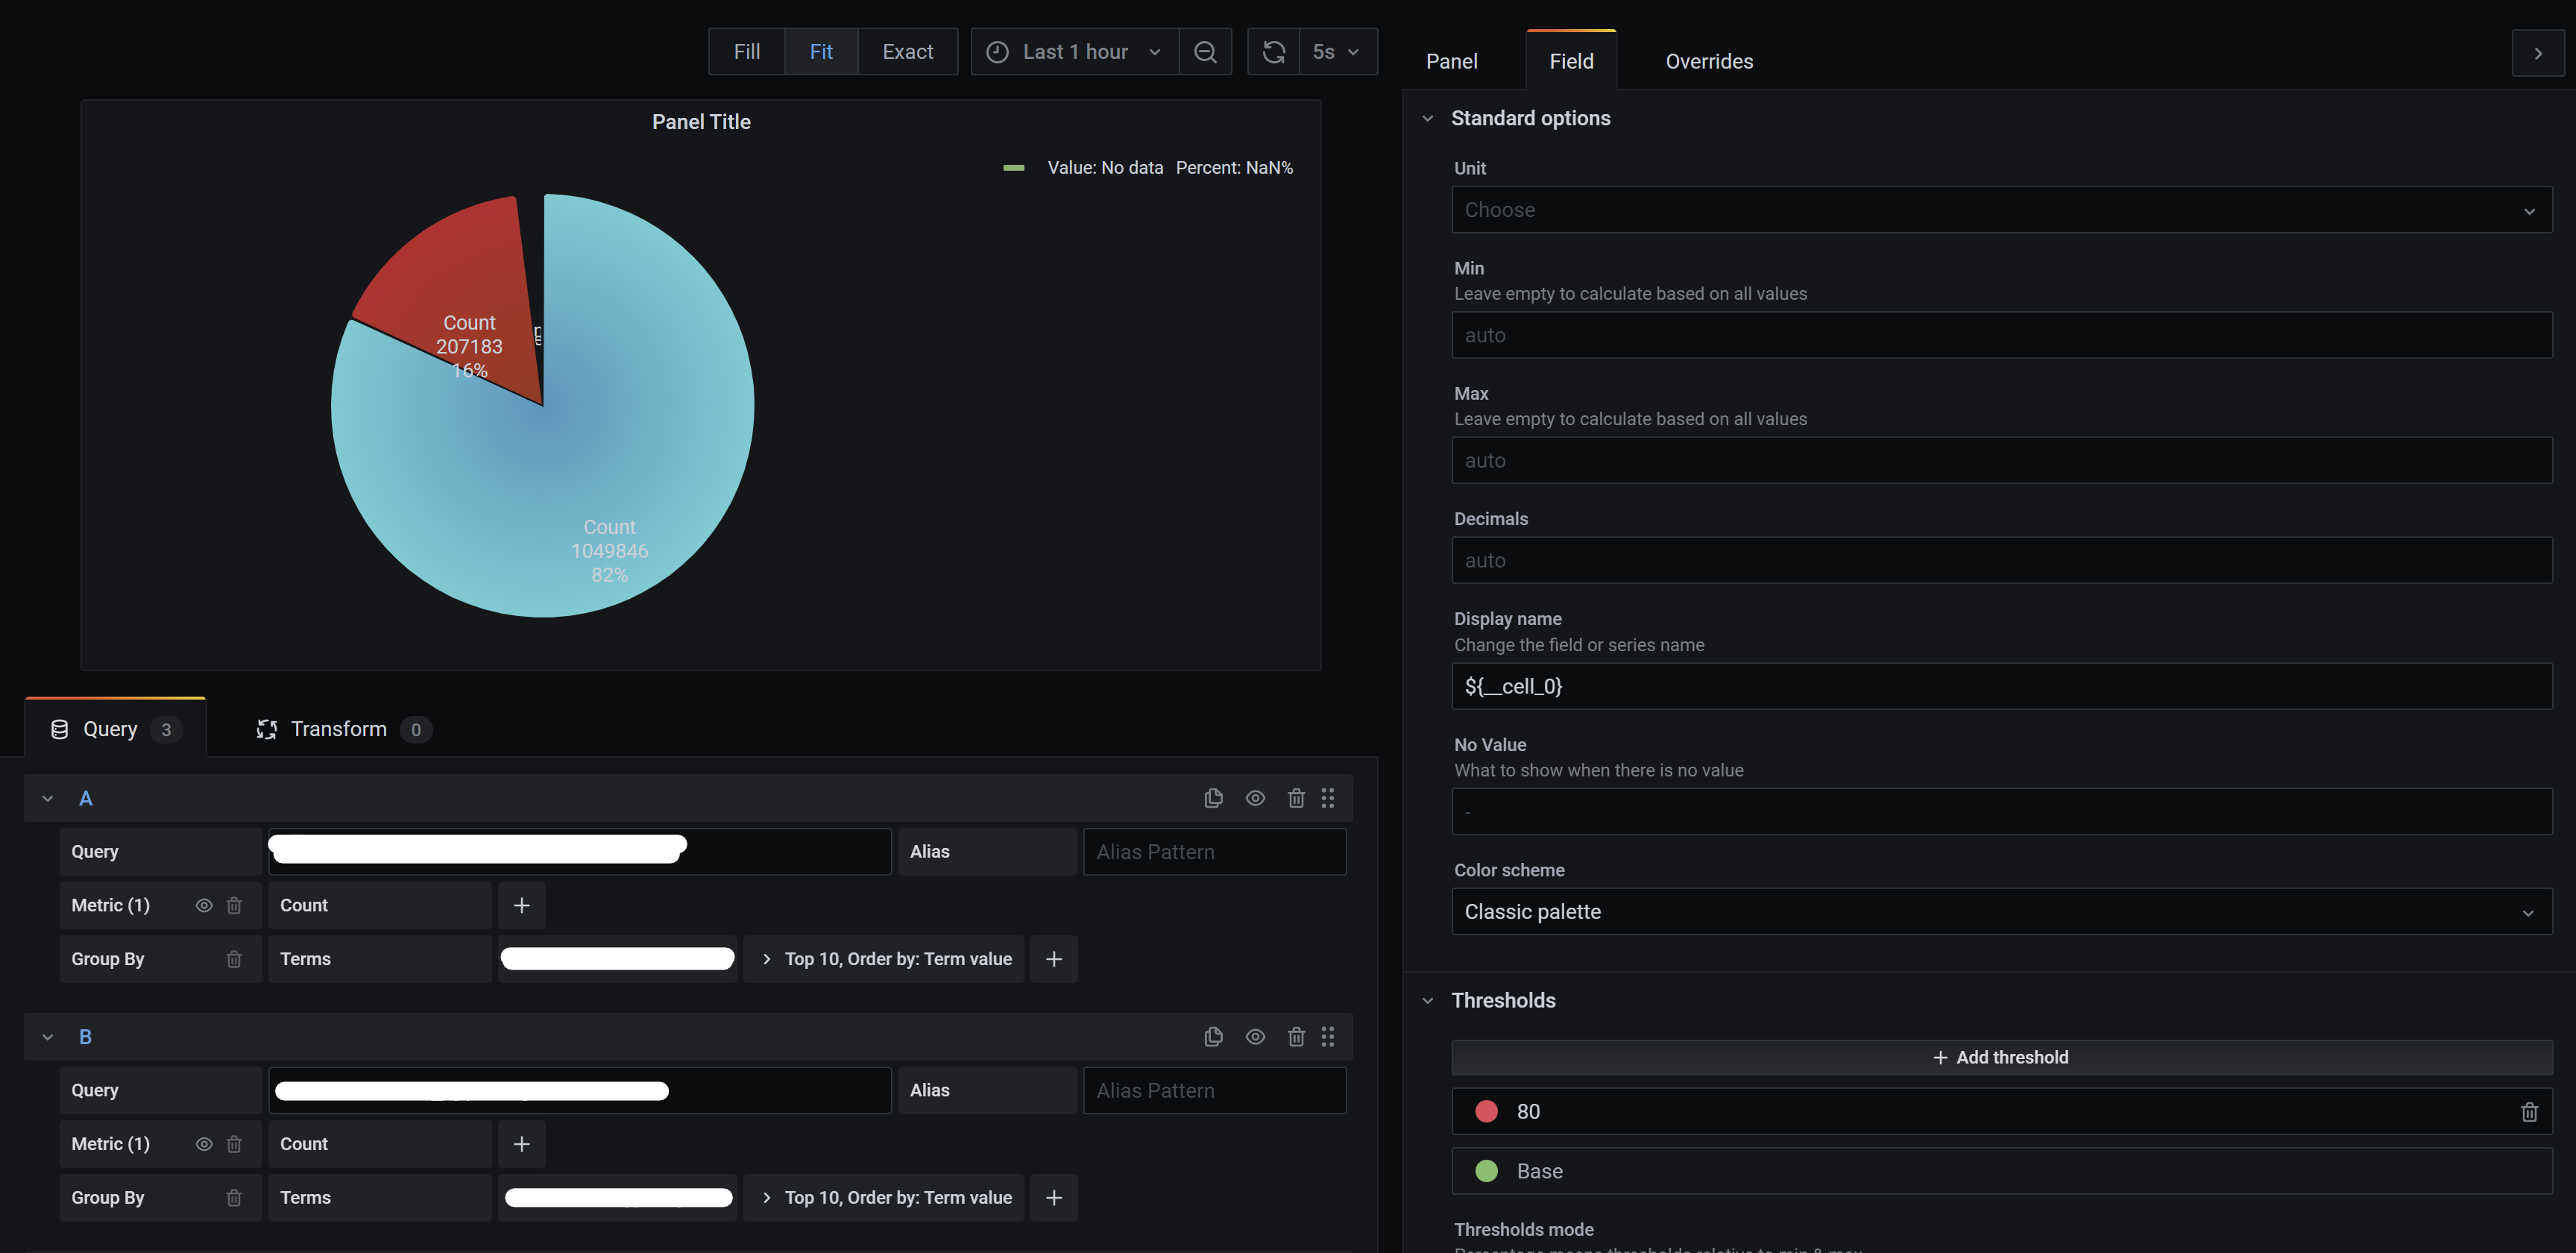Add a second metric to query A

pyautogui.click(x=521, y=905)
